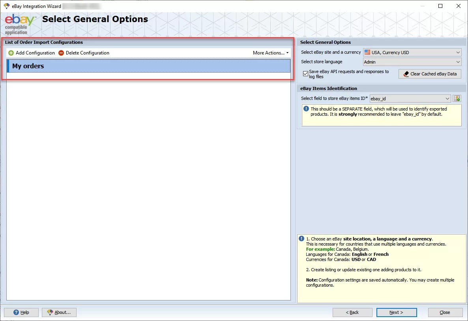Click the Select General Options heading

(x=95, y=19)
